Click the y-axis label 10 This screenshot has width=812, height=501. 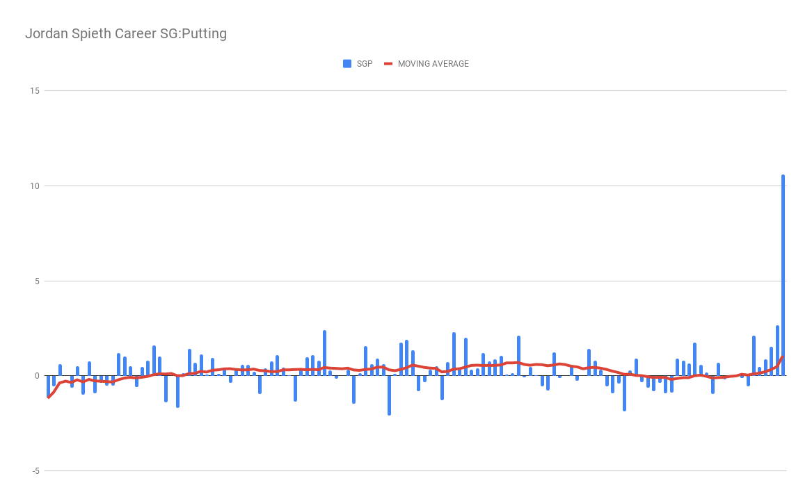(x=35, y=186)
